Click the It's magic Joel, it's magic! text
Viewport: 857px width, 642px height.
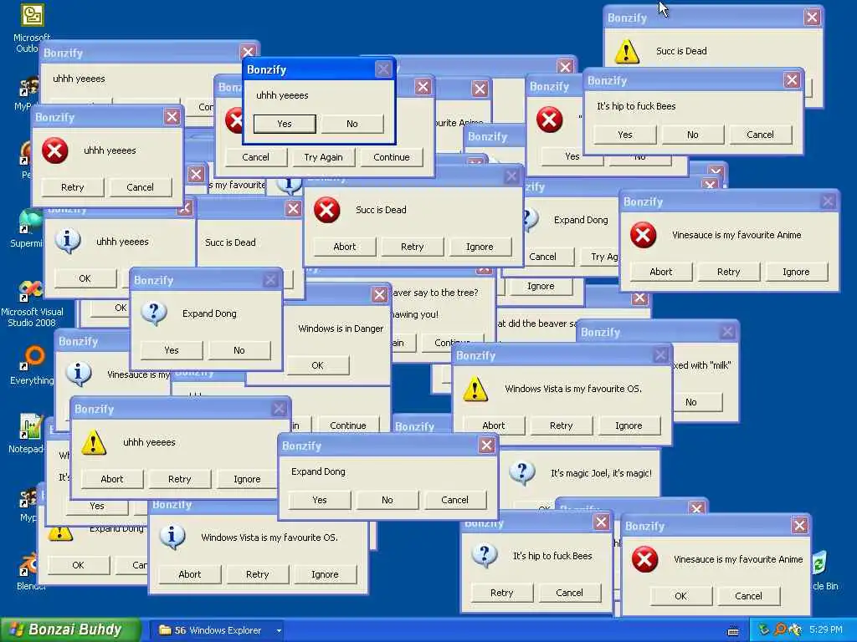point(601,473)
